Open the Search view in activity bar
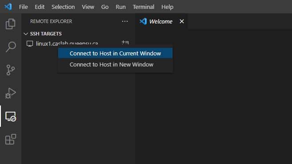Screen dimensions: 292x164 10,47
